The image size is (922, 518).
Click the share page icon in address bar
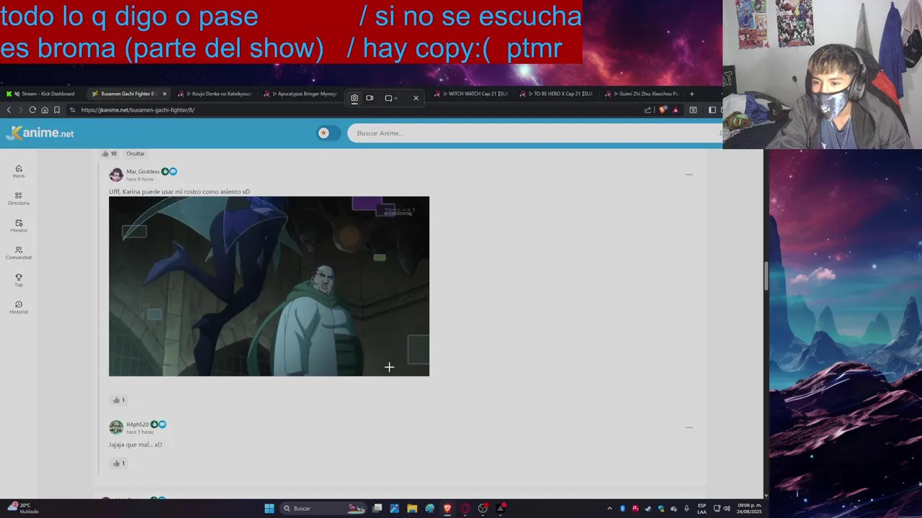coord(648,110)
